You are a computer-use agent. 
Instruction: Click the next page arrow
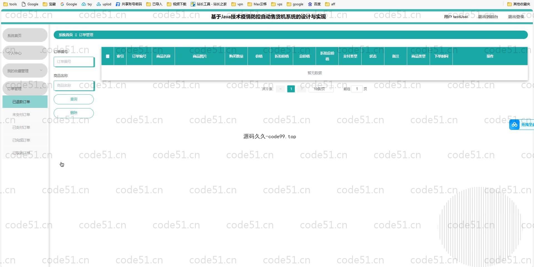click(x=301, y=89)
